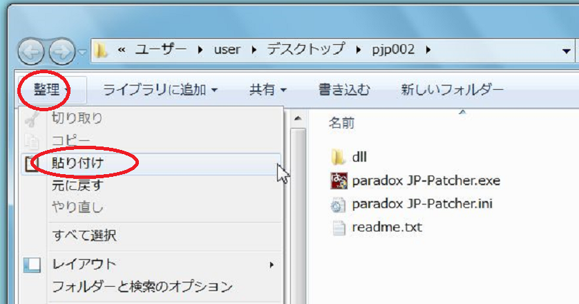
Task: Click the clipboard icon next to 貼り付け
Action: [x=31, y=164]
